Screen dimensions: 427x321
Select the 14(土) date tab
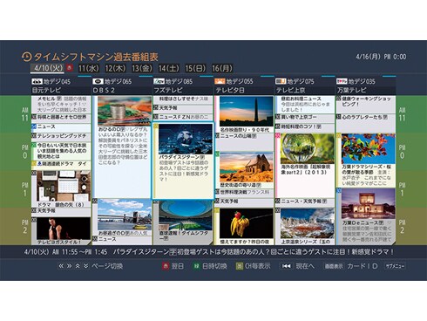[169, 69]
